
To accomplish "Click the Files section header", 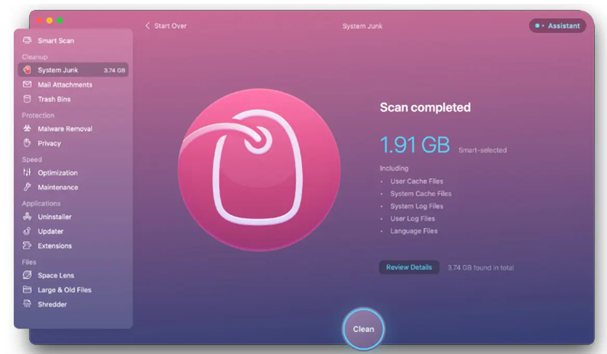I will click(x=29, y=262).
